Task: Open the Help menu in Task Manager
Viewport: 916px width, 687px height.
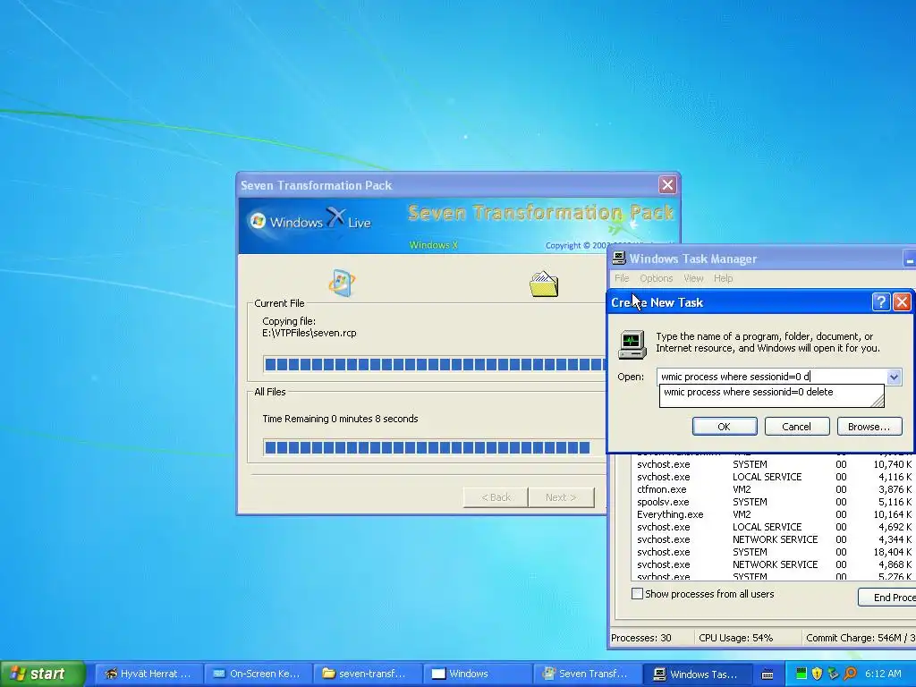Action: [723, 278]
